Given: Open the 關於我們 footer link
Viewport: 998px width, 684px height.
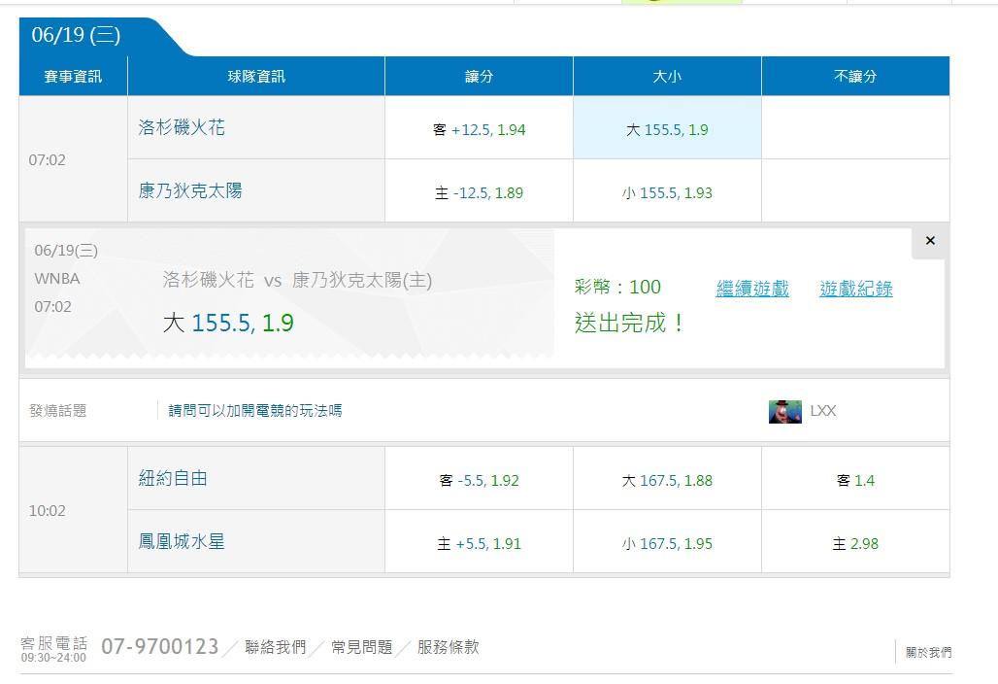Looking at the screenshot, I should pyautogui.click(x=929, y=652).
